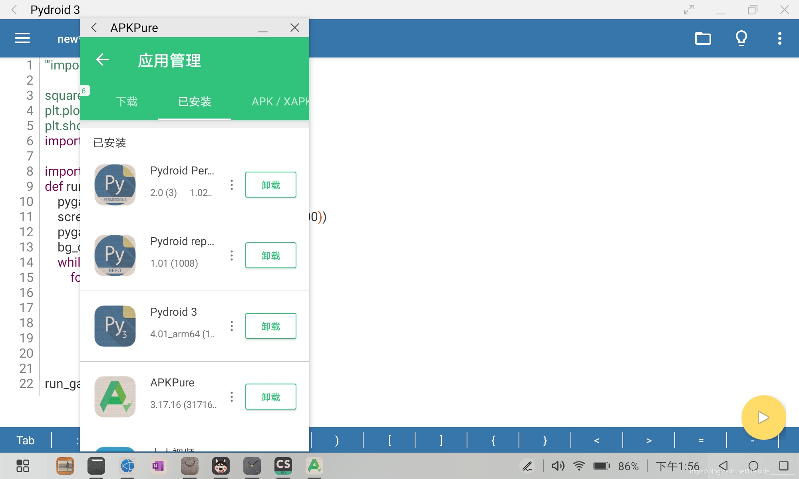
Task: Open the folder file browser icon
Action: point(703,38)
